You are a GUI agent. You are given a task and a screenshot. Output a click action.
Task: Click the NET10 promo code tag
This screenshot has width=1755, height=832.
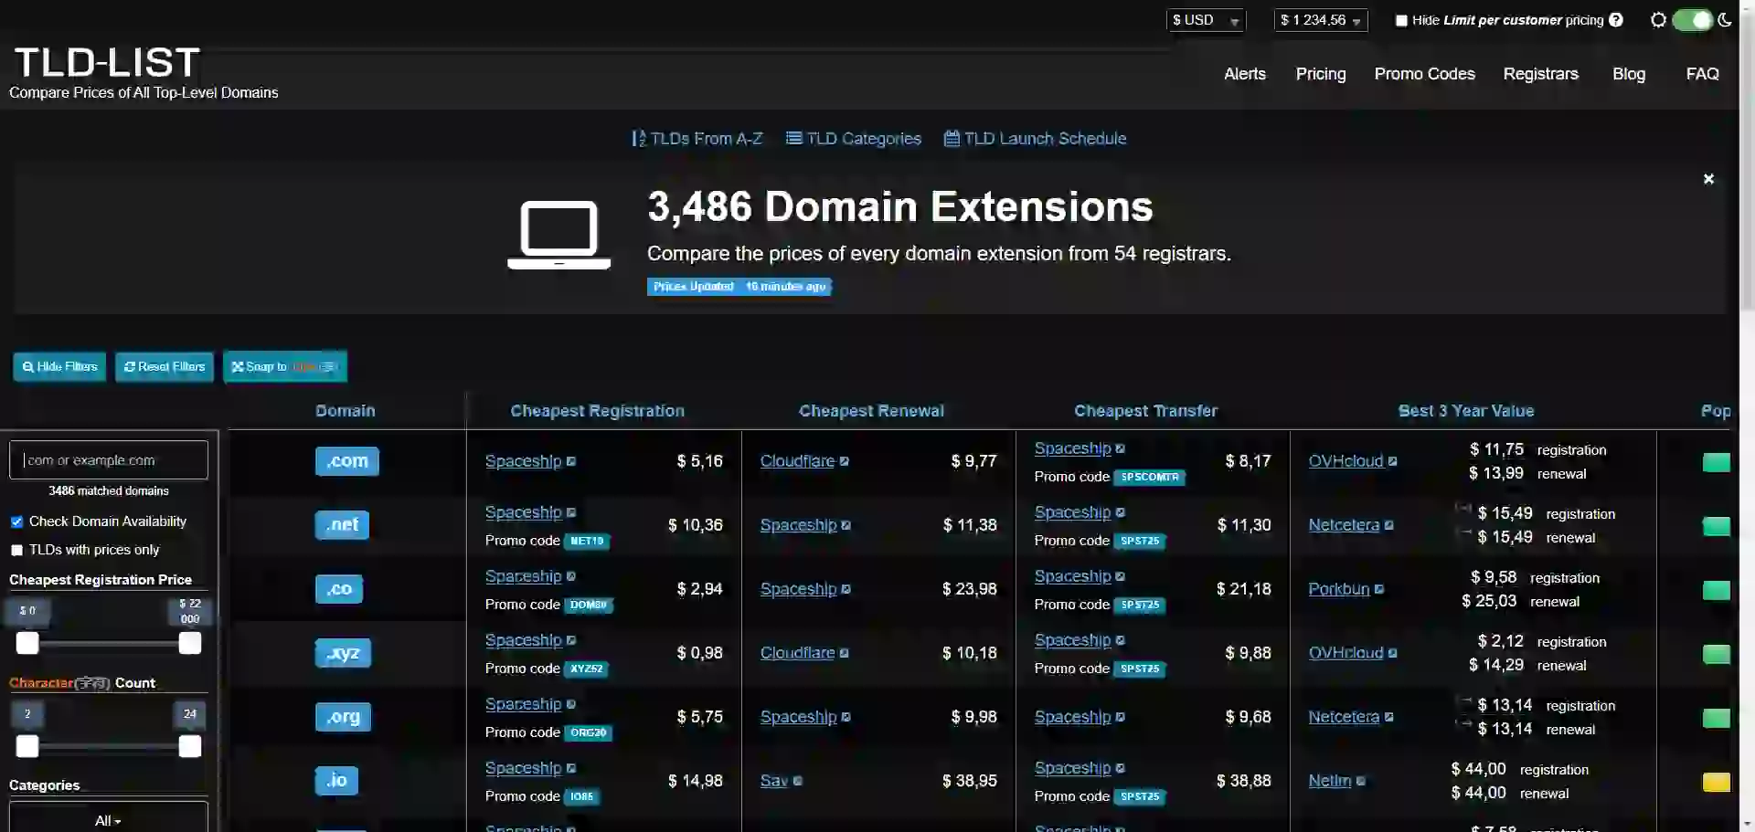[587, 541]
